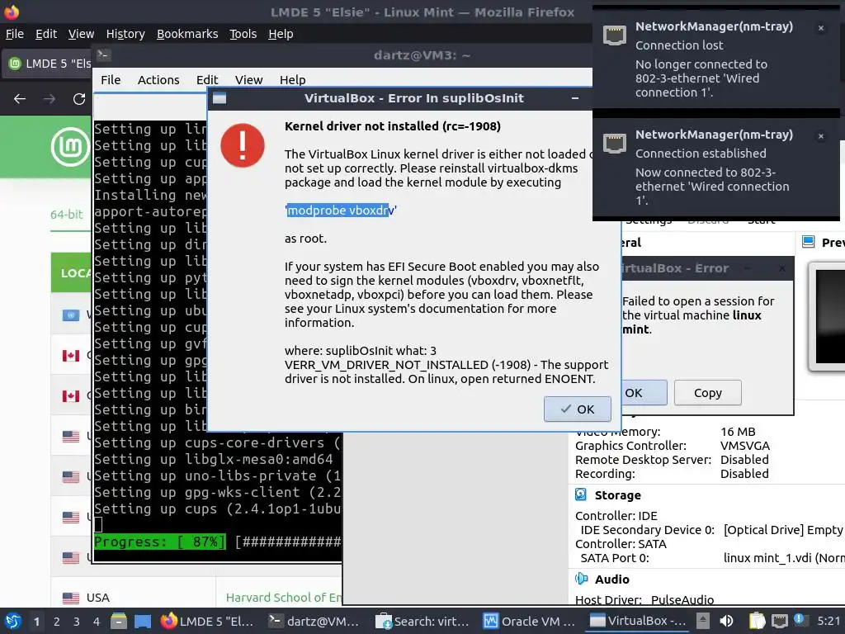Click the Firefox forward arrow
The height and width of the screenshot is (634, 845).
50,99
